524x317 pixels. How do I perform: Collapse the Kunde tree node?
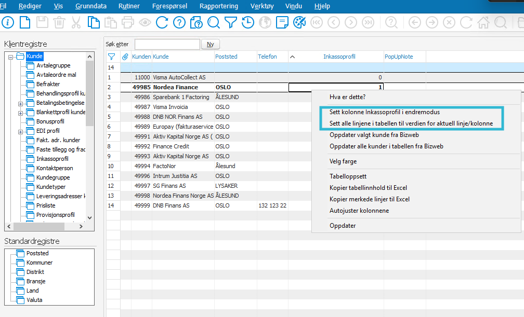[11, 57]
